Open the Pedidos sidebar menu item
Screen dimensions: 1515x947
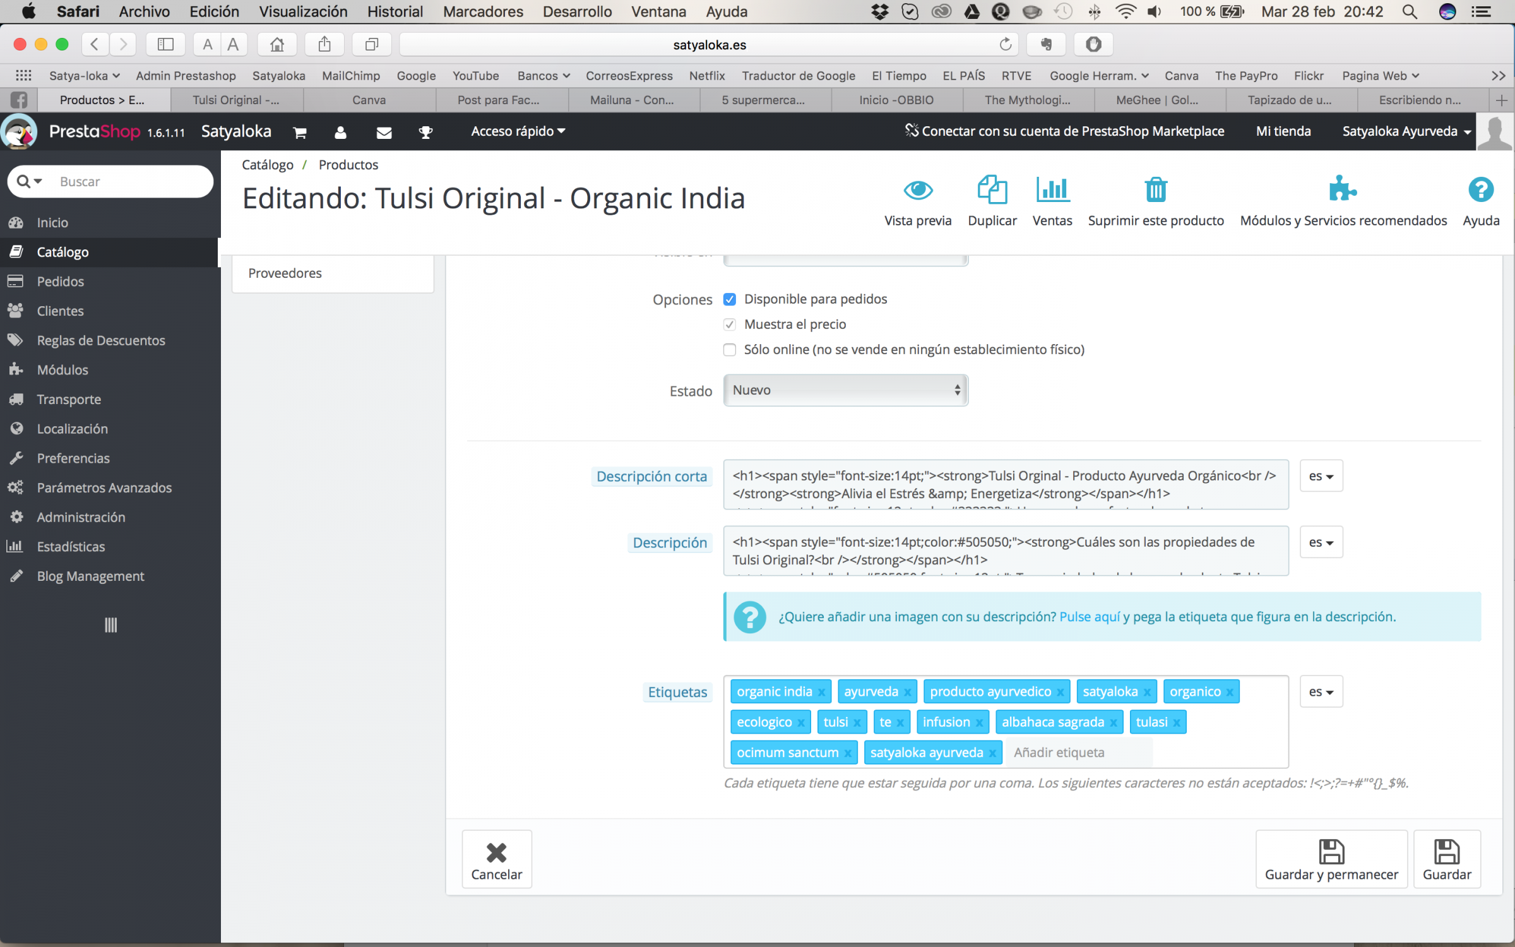(60, 282)
